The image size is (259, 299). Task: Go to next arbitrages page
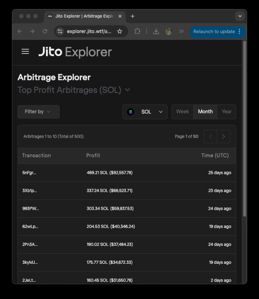tap(224, 136)
